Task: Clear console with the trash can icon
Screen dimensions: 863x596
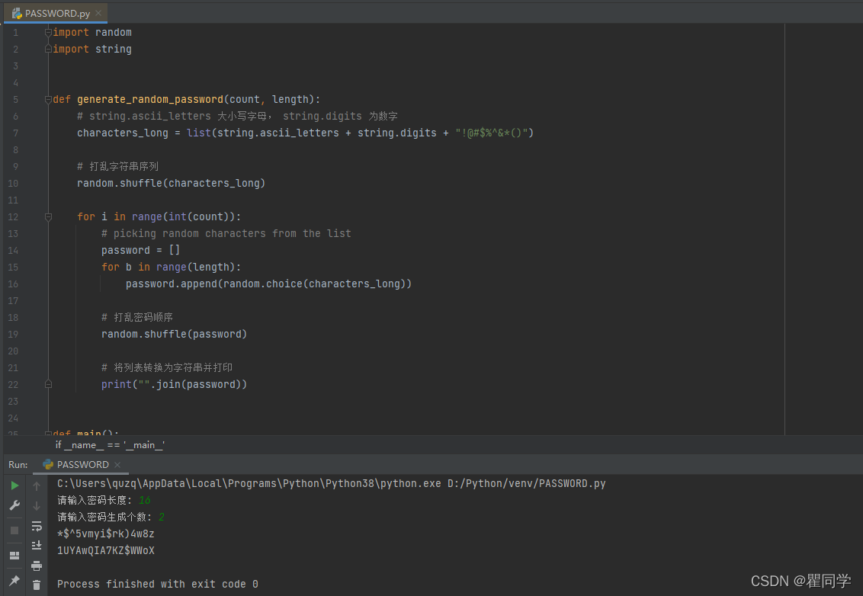Action: [x=37, y=585]
